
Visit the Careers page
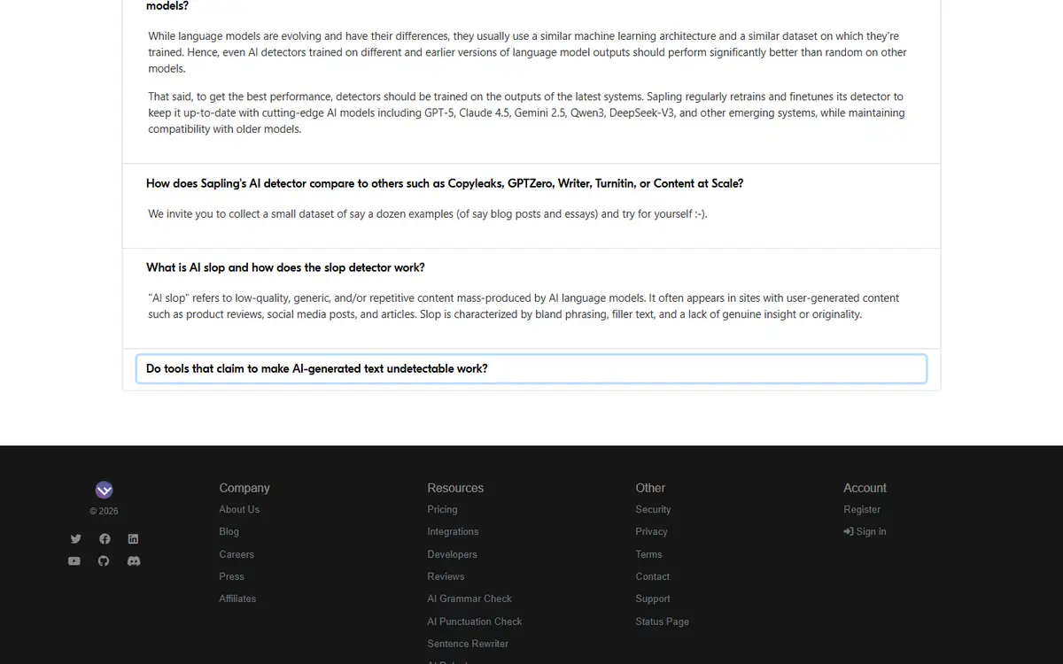click(237, 554)
